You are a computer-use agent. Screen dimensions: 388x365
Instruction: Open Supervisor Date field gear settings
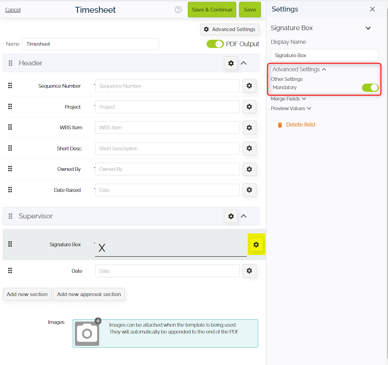249,271
